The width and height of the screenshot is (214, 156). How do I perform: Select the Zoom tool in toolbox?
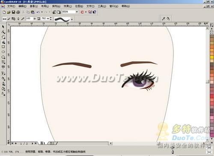tap(3, 37)
